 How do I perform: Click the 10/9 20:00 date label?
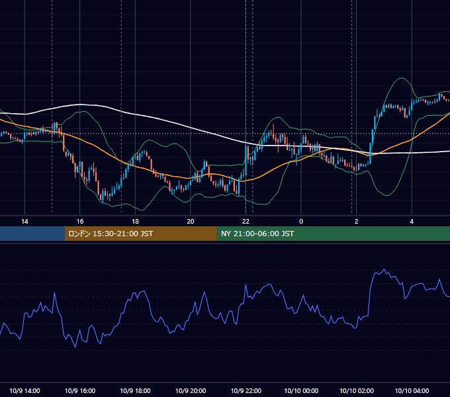pyautogui.click(x=191, y=390)
